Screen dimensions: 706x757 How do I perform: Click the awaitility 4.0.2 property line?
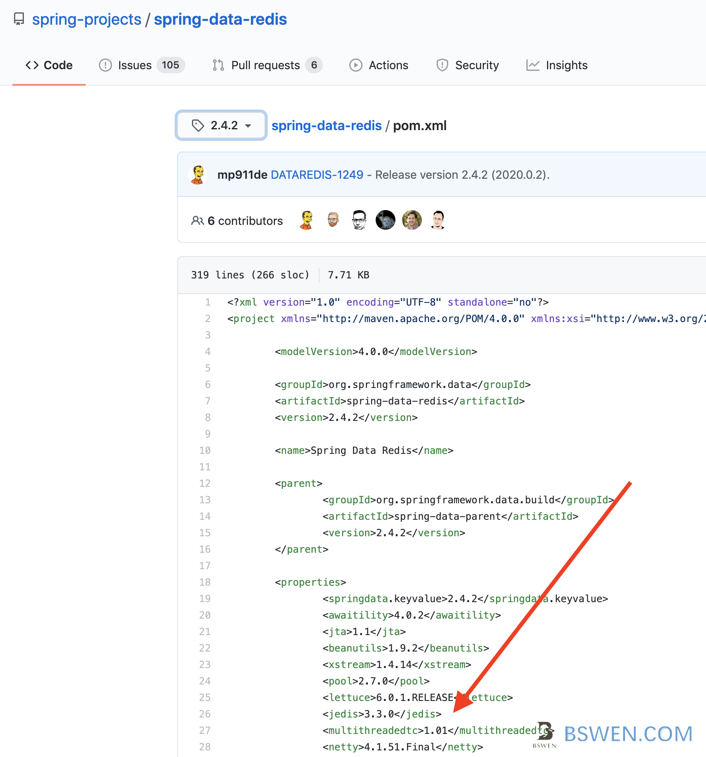(412, 615)
